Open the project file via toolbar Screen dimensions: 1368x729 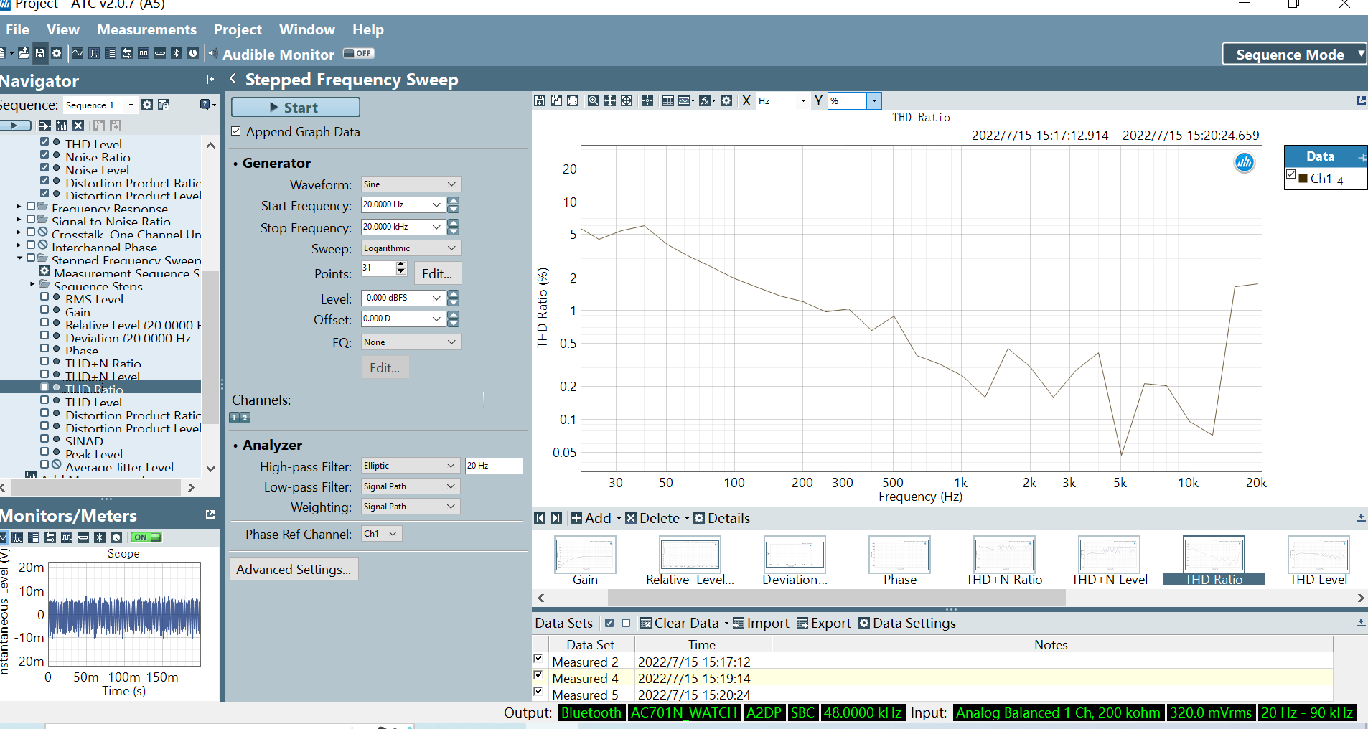pos(24,53)
